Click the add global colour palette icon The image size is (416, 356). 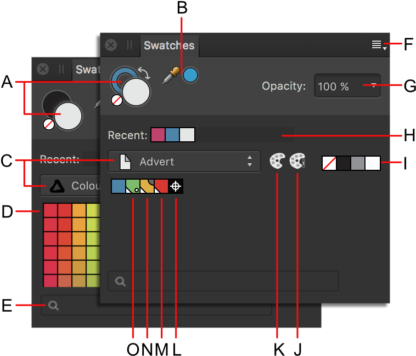pyautogui.click(x=297, y=161)
